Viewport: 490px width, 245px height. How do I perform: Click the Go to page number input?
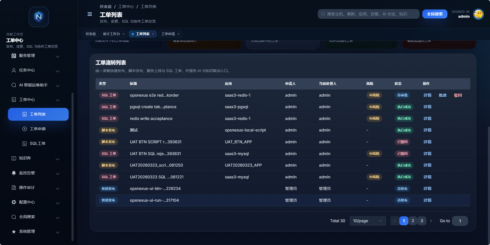coord(460,221)
